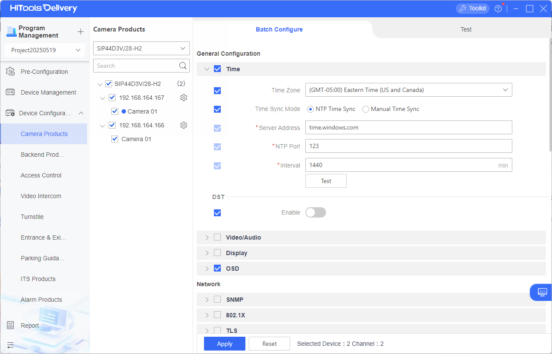Open settings gear for 192.168.164.166

(184, 125)
